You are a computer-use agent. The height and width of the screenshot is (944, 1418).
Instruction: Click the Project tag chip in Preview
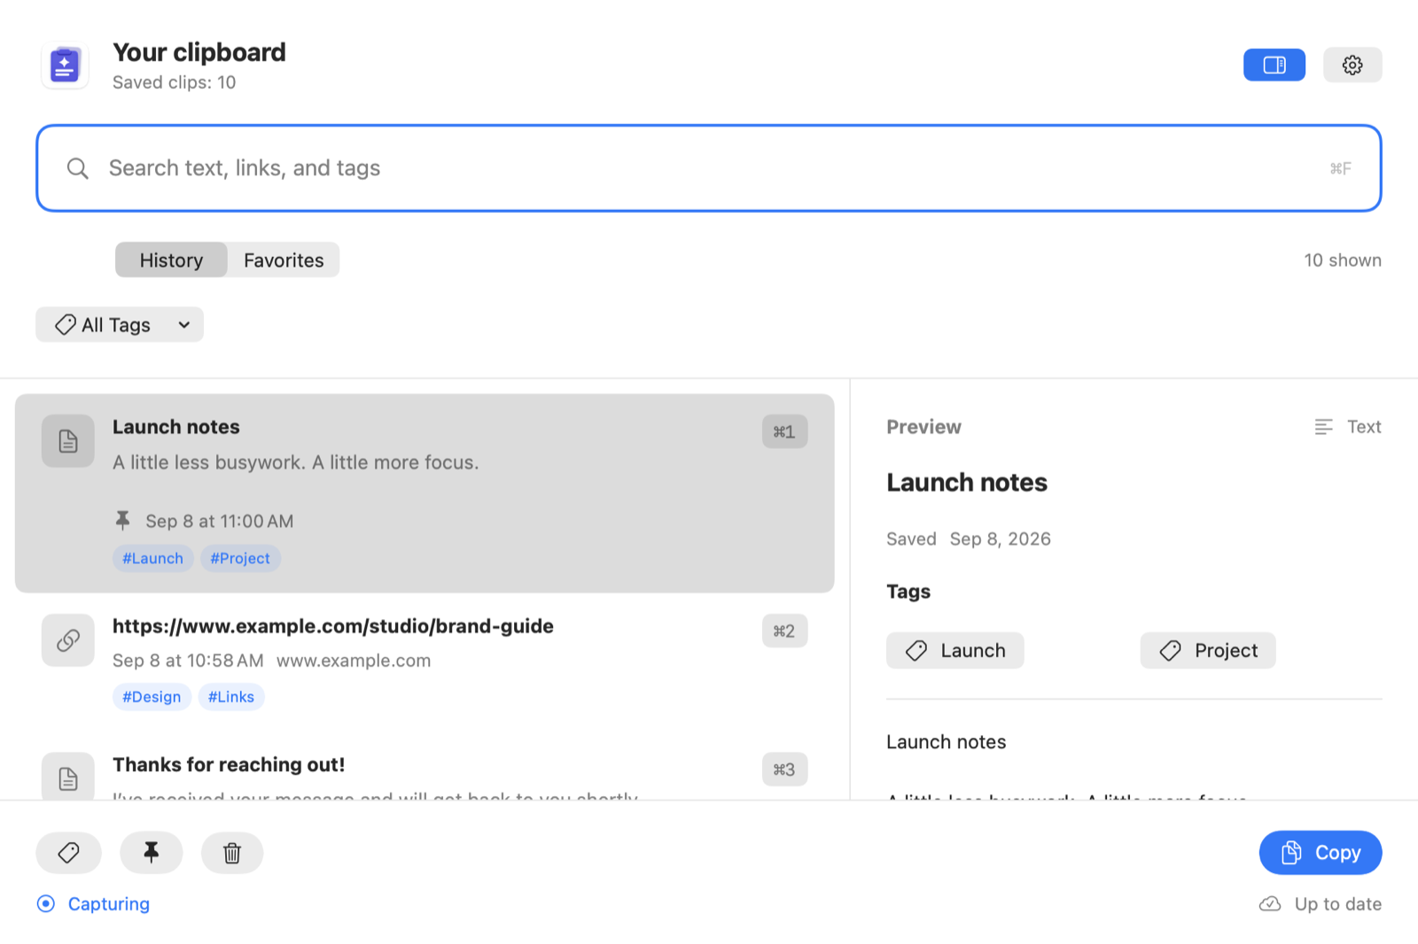[1208, 651]
